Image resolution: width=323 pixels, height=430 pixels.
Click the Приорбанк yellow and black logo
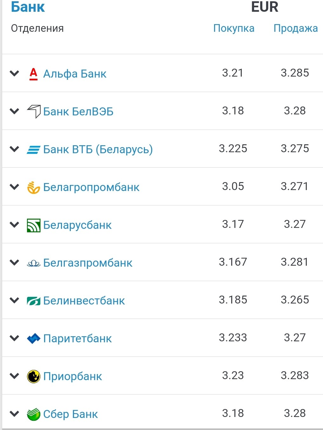[33, 377]
